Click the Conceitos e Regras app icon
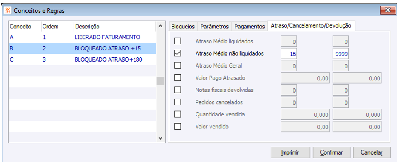This screenshot has width=397, height=162. [7, 10]
